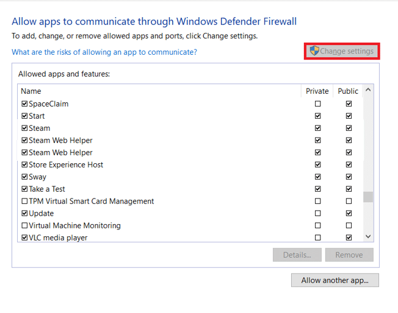This screenshot has width=398, height=313.
Task: Open the risks of allowing an app link
Action: pyautogui.click(x=104, y=52)
